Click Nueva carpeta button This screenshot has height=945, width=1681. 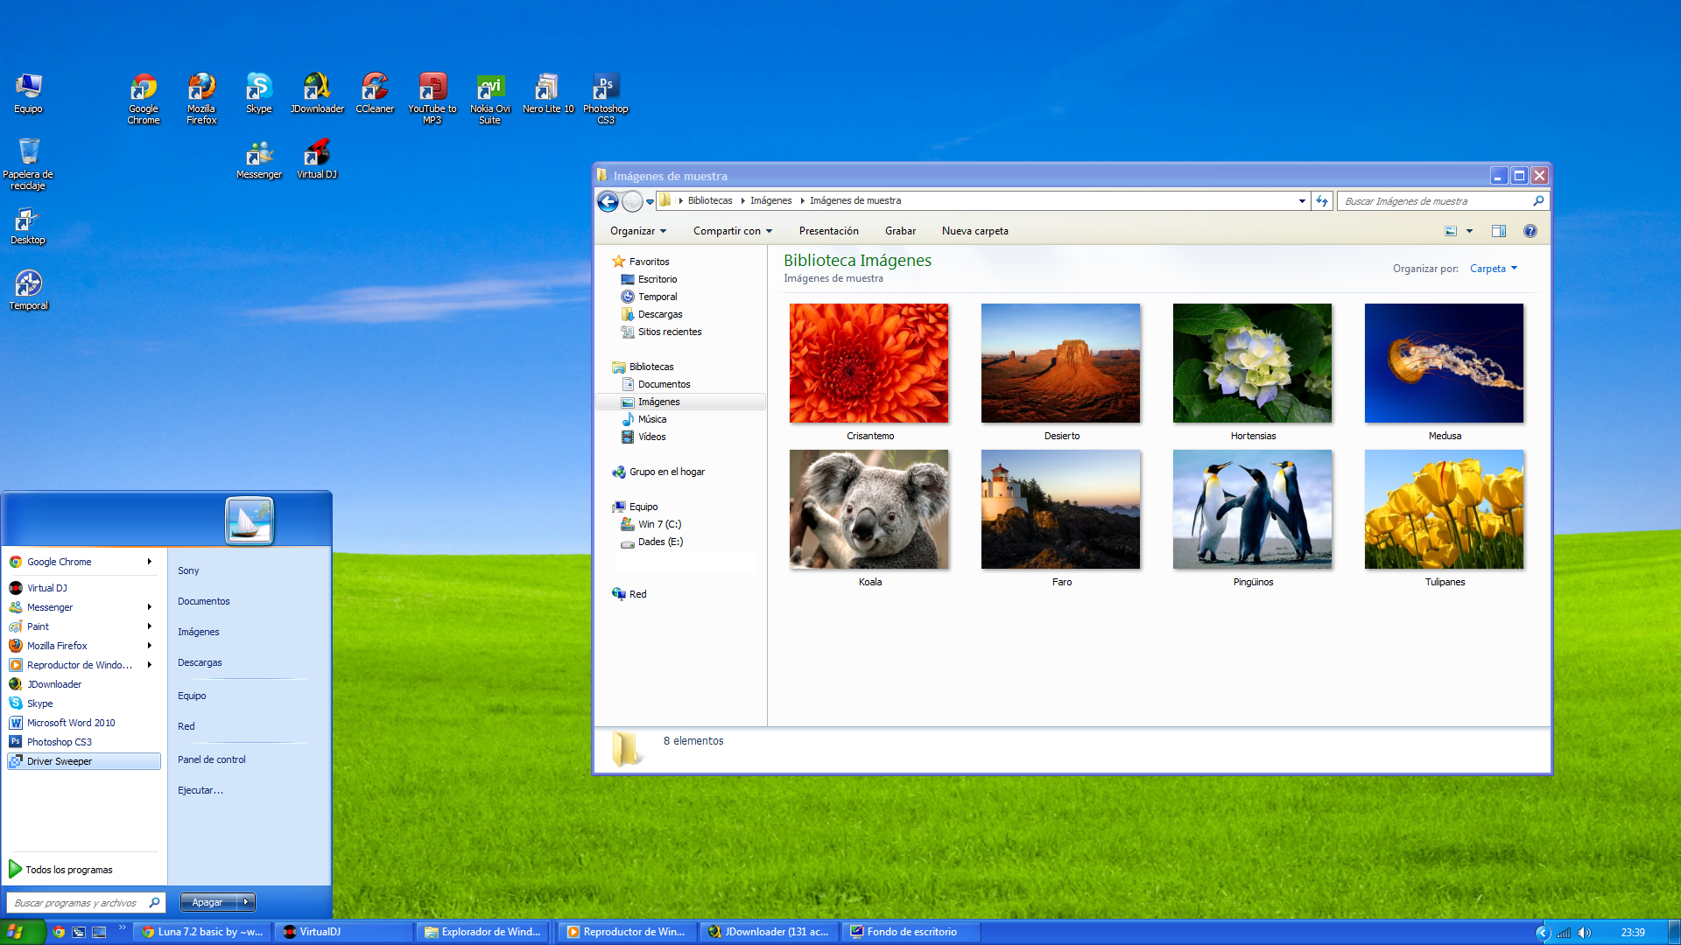coord(975,231)
